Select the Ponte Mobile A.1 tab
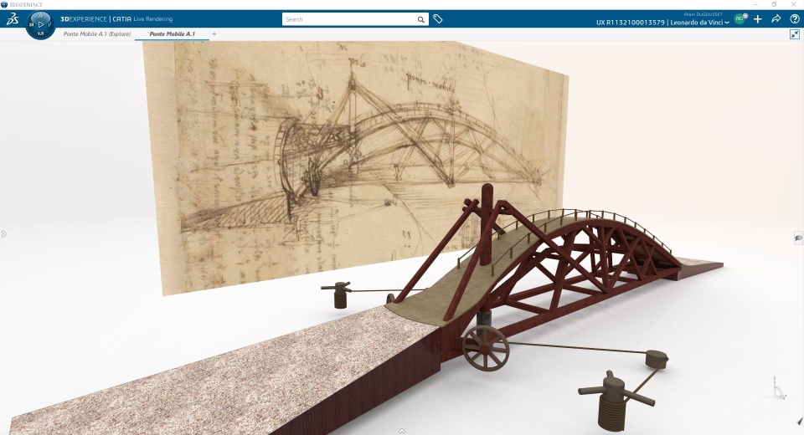Image resolution: width=804 pixels, height=435 pixels. (173, 33)
